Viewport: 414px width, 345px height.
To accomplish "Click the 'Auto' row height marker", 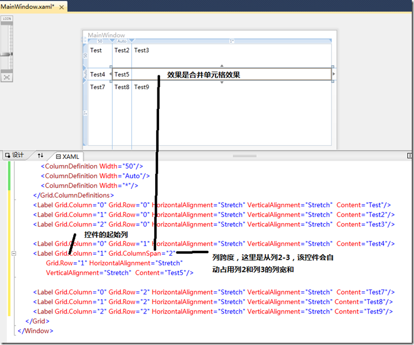I will [x=85, y=74].
